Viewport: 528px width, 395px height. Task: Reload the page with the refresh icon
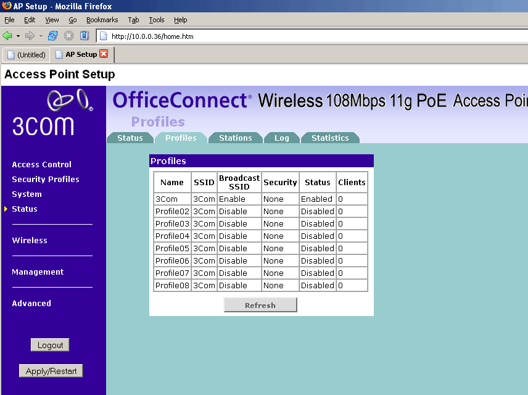53,35
